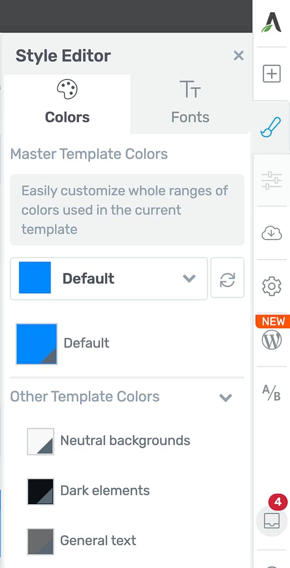This screenshot has height=568, width=290.
Task: Open the inbox notifications icon with badge
Action: 272,520
